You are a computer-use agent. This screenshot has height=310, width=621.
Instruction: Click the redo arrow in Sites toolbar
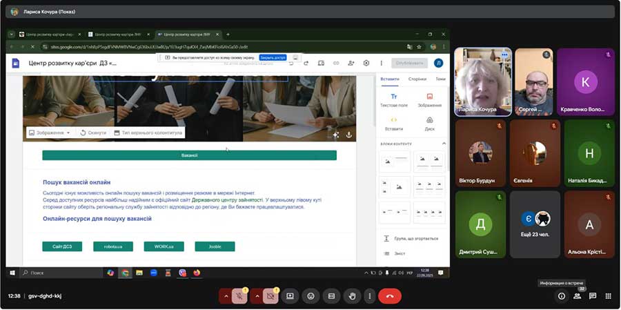tap(306, 63)
